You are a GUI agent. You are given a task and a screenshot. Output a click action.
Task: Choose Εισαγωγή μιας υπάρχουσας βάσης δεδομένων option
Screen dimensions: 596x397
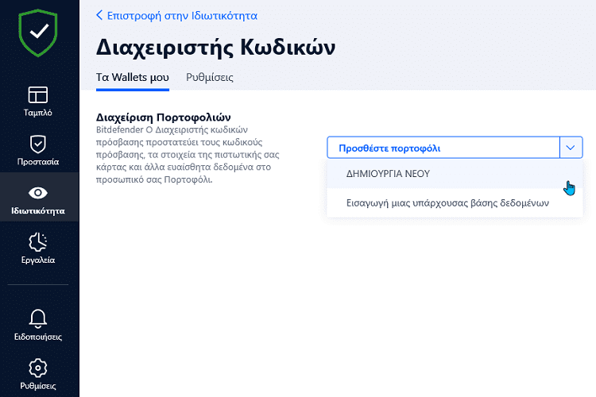click(455, 203)
